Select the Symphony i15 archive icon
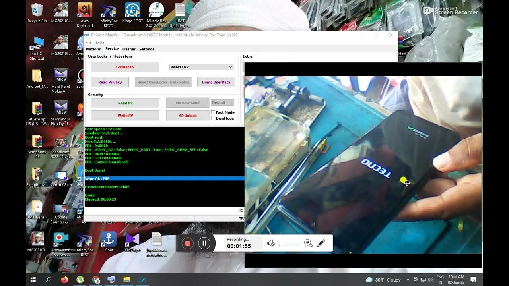Viewport: 509px width, 286px height. pyautogui.click(x=37, y=147)
